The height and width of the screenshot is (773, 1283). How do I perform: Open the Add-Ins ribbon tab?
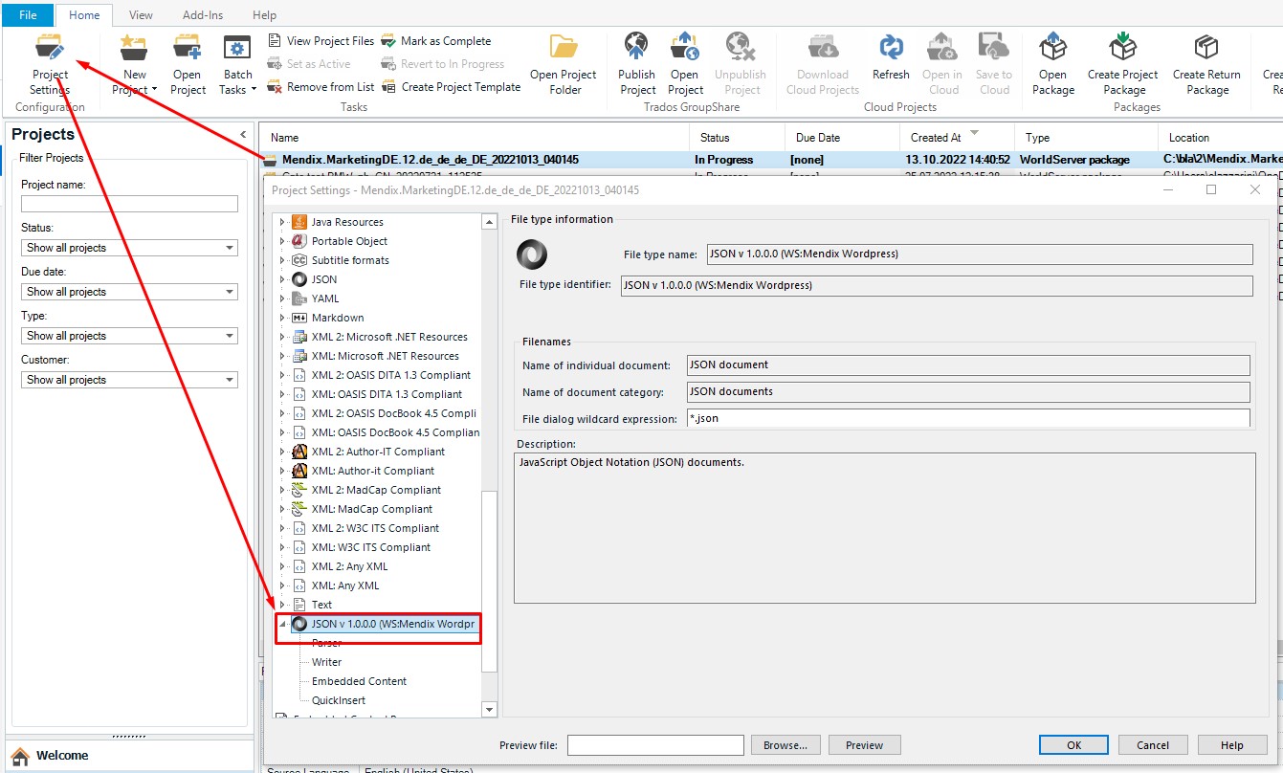coord(202,15)
